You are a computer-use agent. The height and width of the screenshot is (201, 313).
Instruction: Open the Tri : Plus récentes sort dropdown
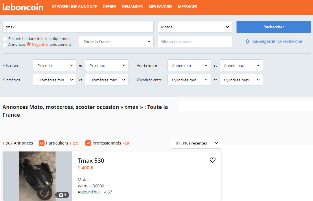pos(196,143)
